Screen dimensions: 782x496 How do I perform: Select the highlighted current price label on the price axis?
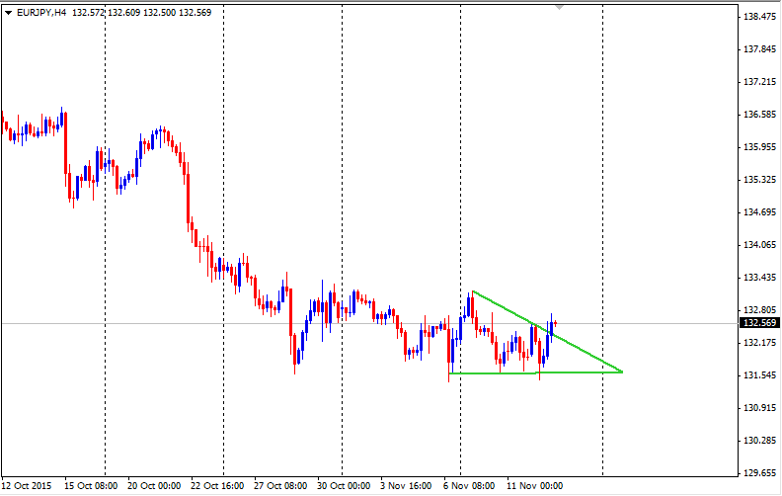[759, 323]
